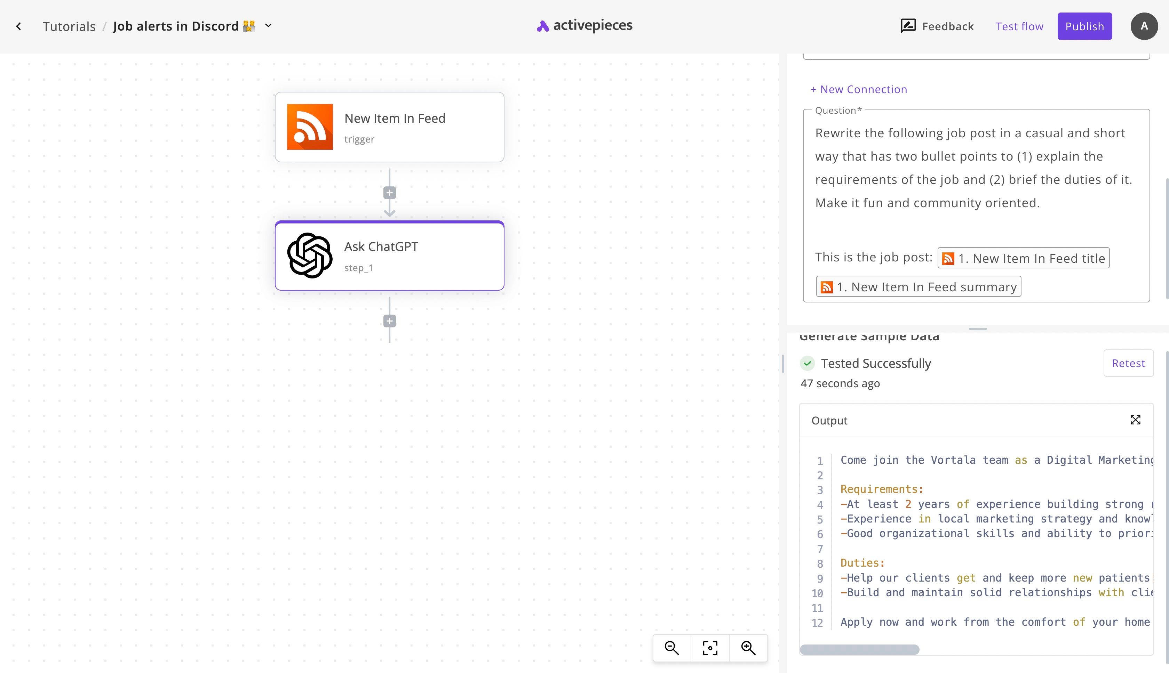
Task: Click the RSS feed icon on the trigger
Action: 310,127
